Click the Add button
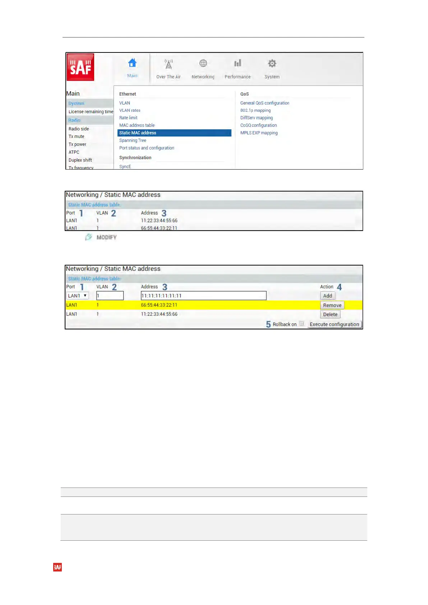Image resolution: width=428 pixels, height=605 pixels. coord(328,296)
